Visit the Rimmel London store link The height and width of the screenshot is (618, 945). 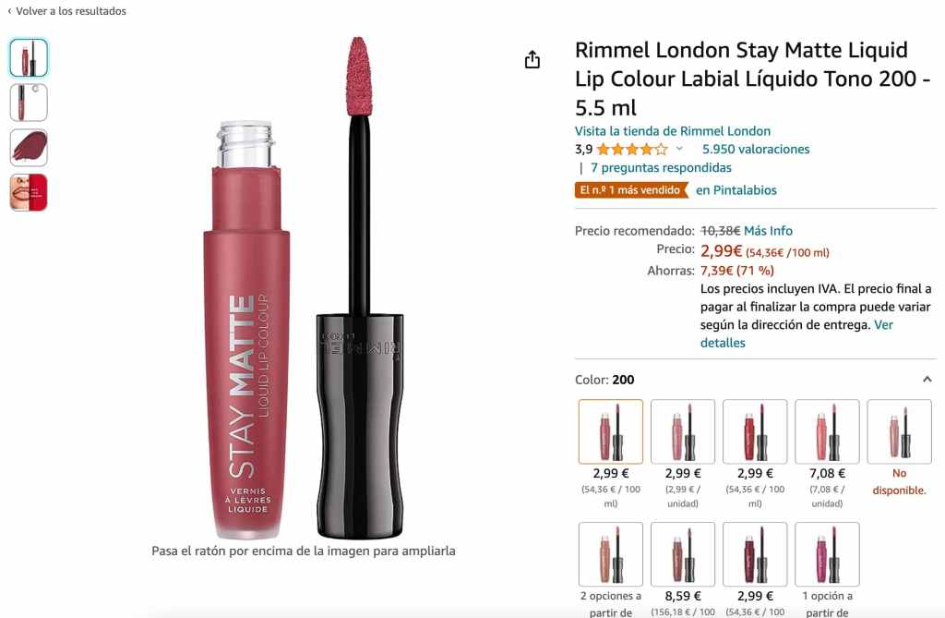click(x=672, y=131)
